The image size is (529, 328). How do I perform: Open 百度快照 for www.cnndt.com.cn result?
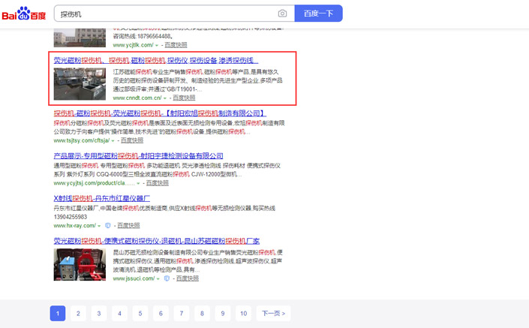(184, 98)
